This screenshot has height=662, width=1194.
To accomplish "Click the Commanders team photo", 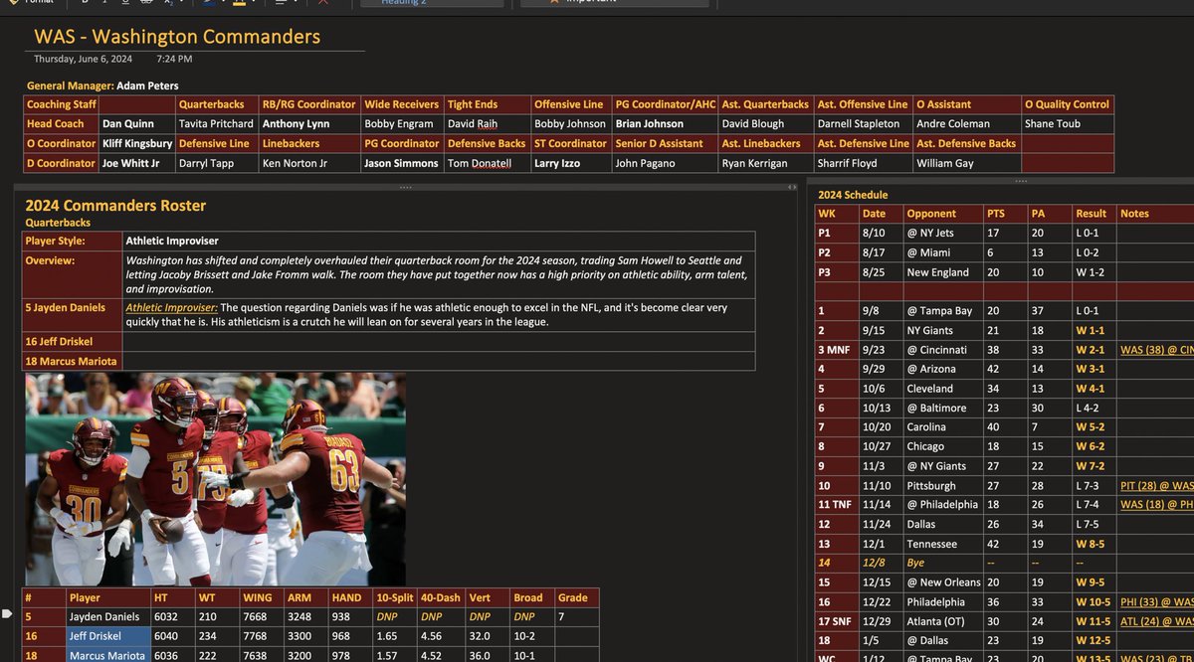I will [214, 480].
